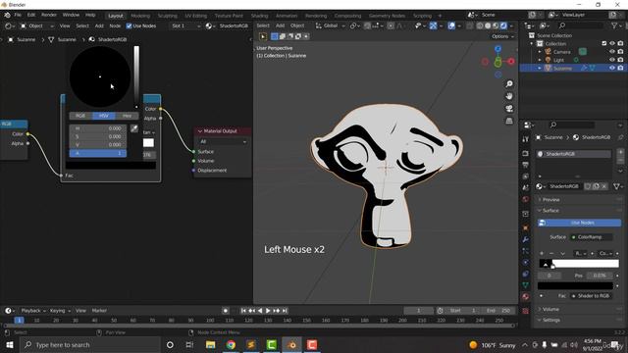The image size is (628, 353).
Task: Click the blue Z axis on the navigation gizmo
Action: [x=497, y=49]
